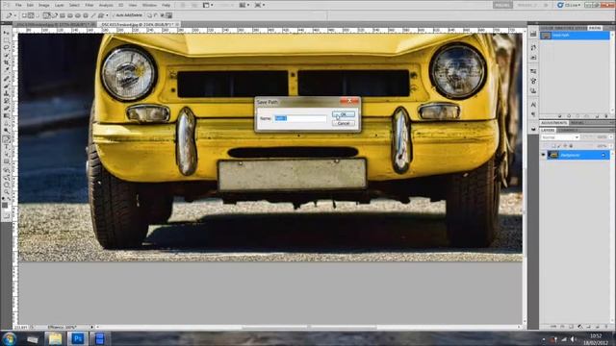Click the volume icon in system tray
The width and height of the screenshot is (616, 346).
[x=573, y=339]
